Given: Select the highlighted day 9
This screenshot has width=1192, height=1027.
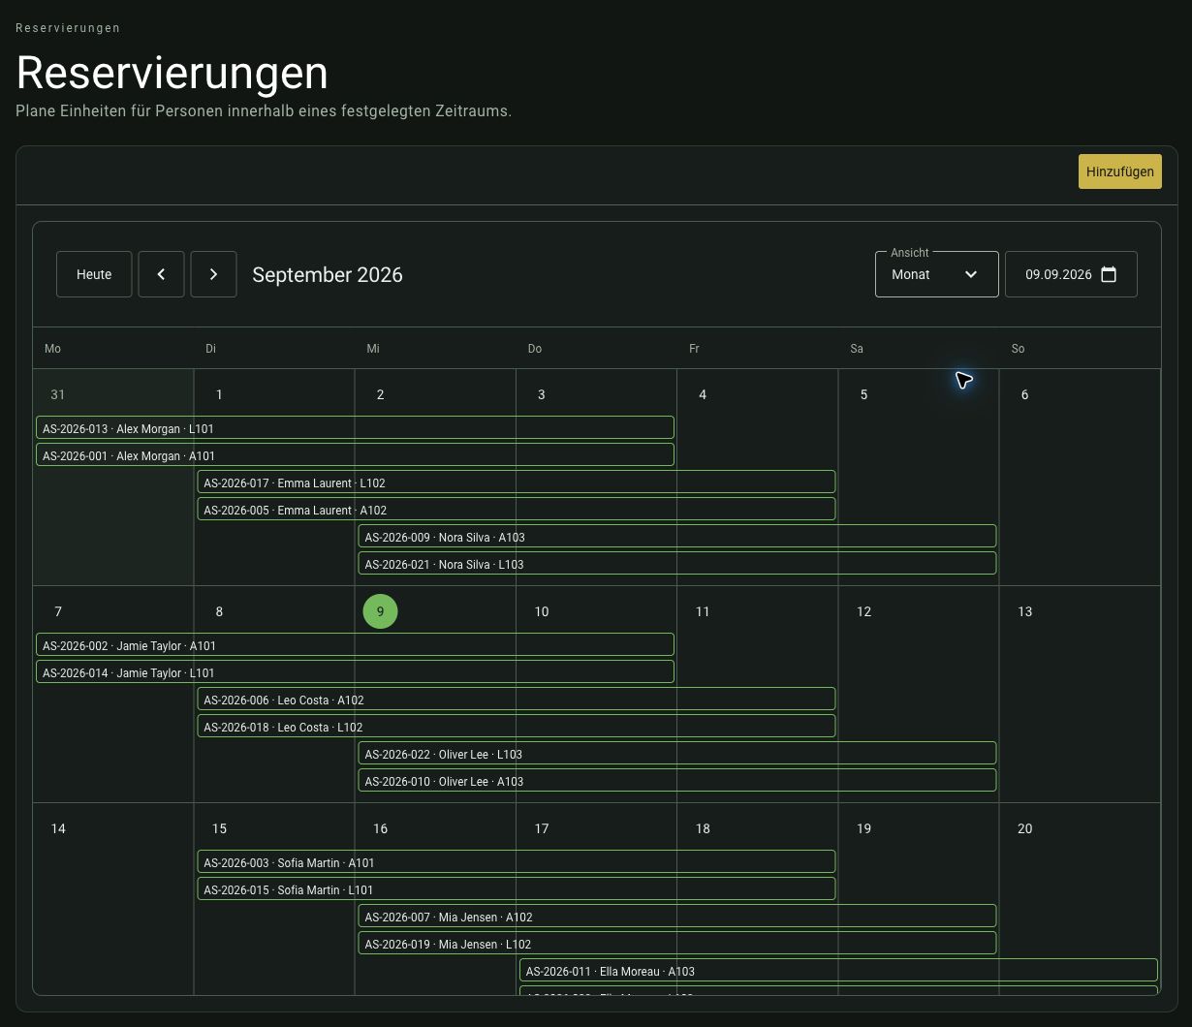Looking at the screenshot, I should point(380,611).
